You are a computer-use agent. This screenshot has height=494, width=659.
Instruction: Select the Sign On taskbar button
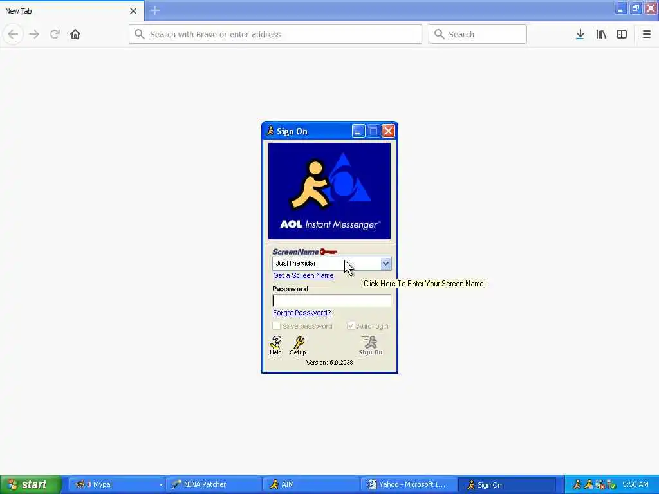(506, 485)
